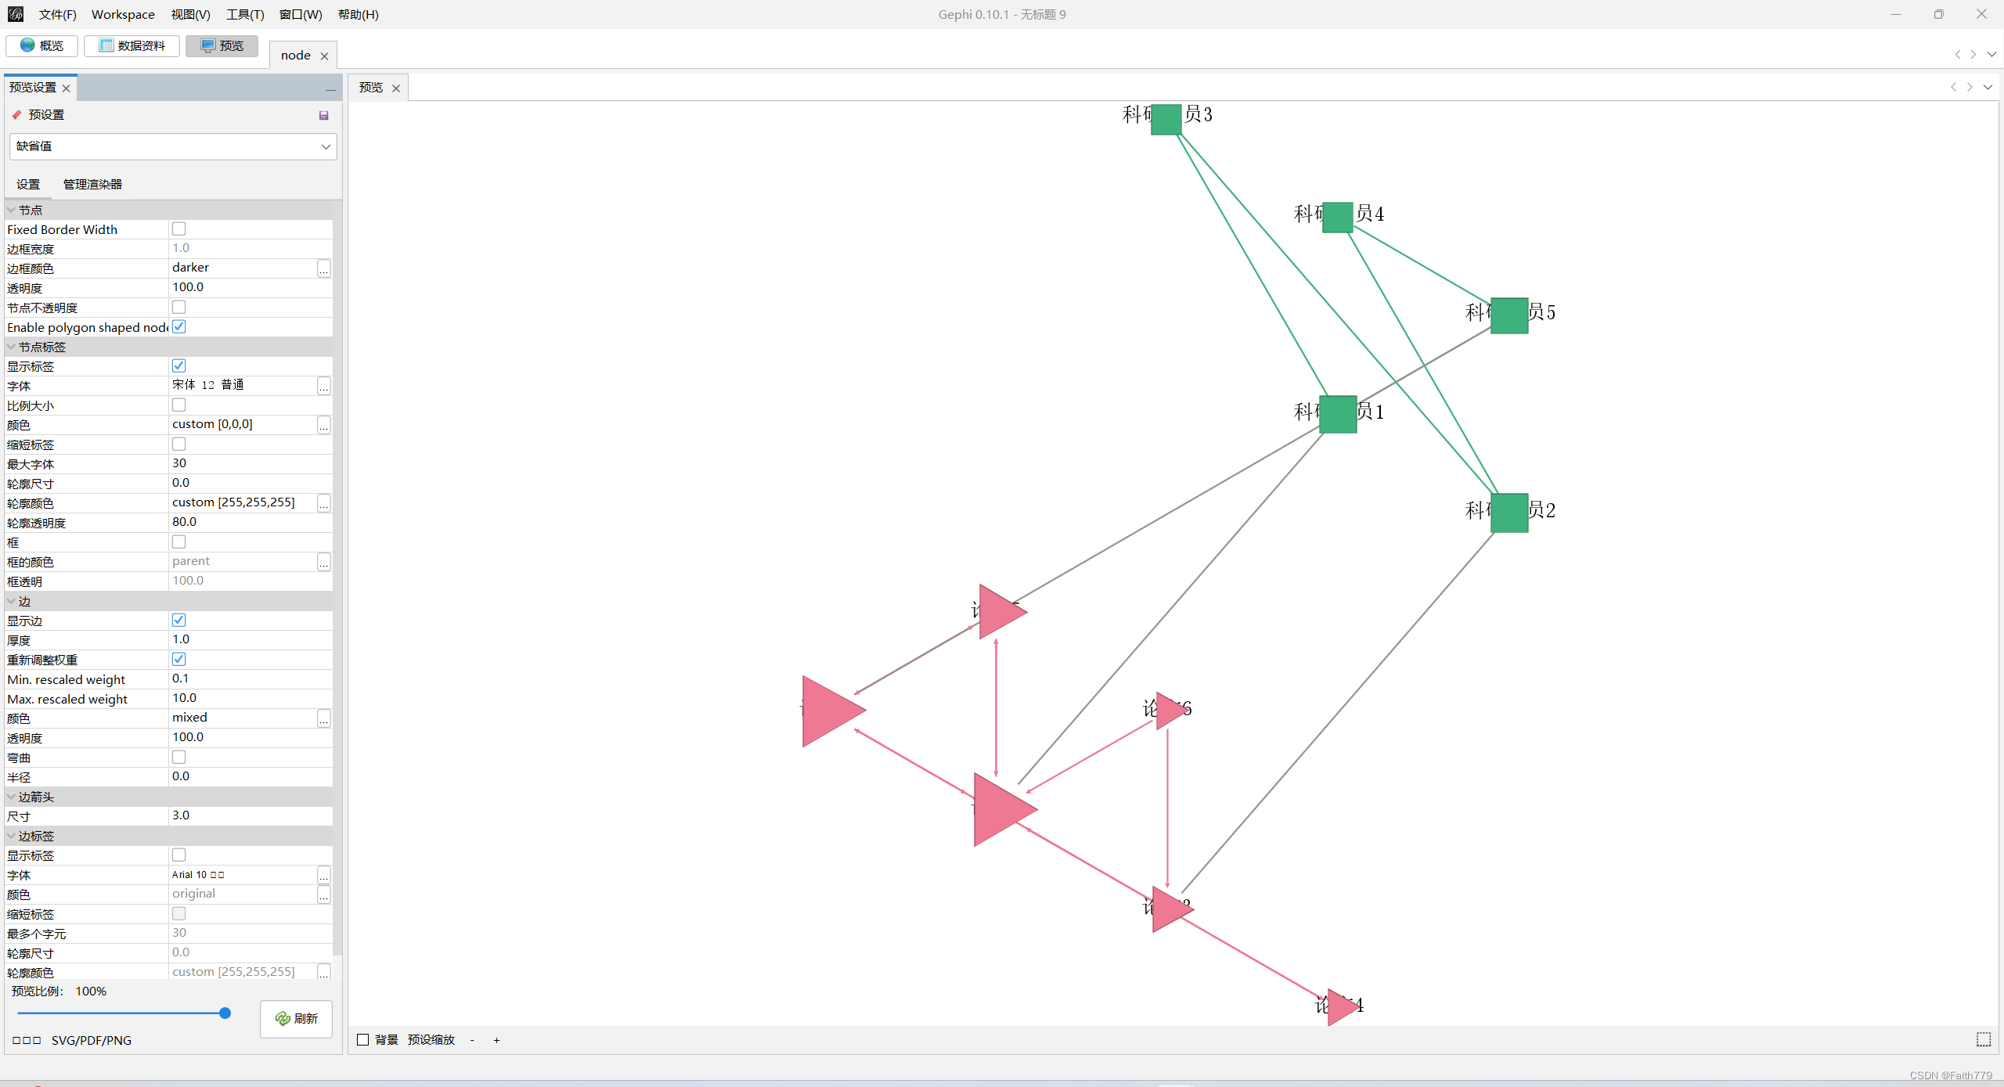This screenshot has height=1087, width=2004.
Task: Switch to the 管理渲染器 tab
Action: tap(92, 185)
